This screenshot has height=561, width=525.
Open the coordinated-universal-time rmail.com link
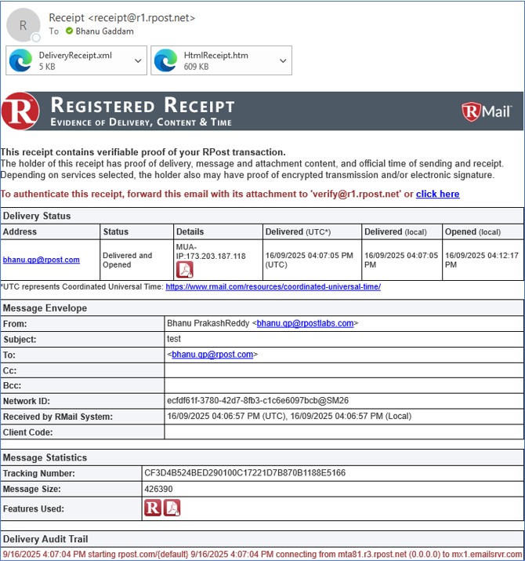[273, 287]
